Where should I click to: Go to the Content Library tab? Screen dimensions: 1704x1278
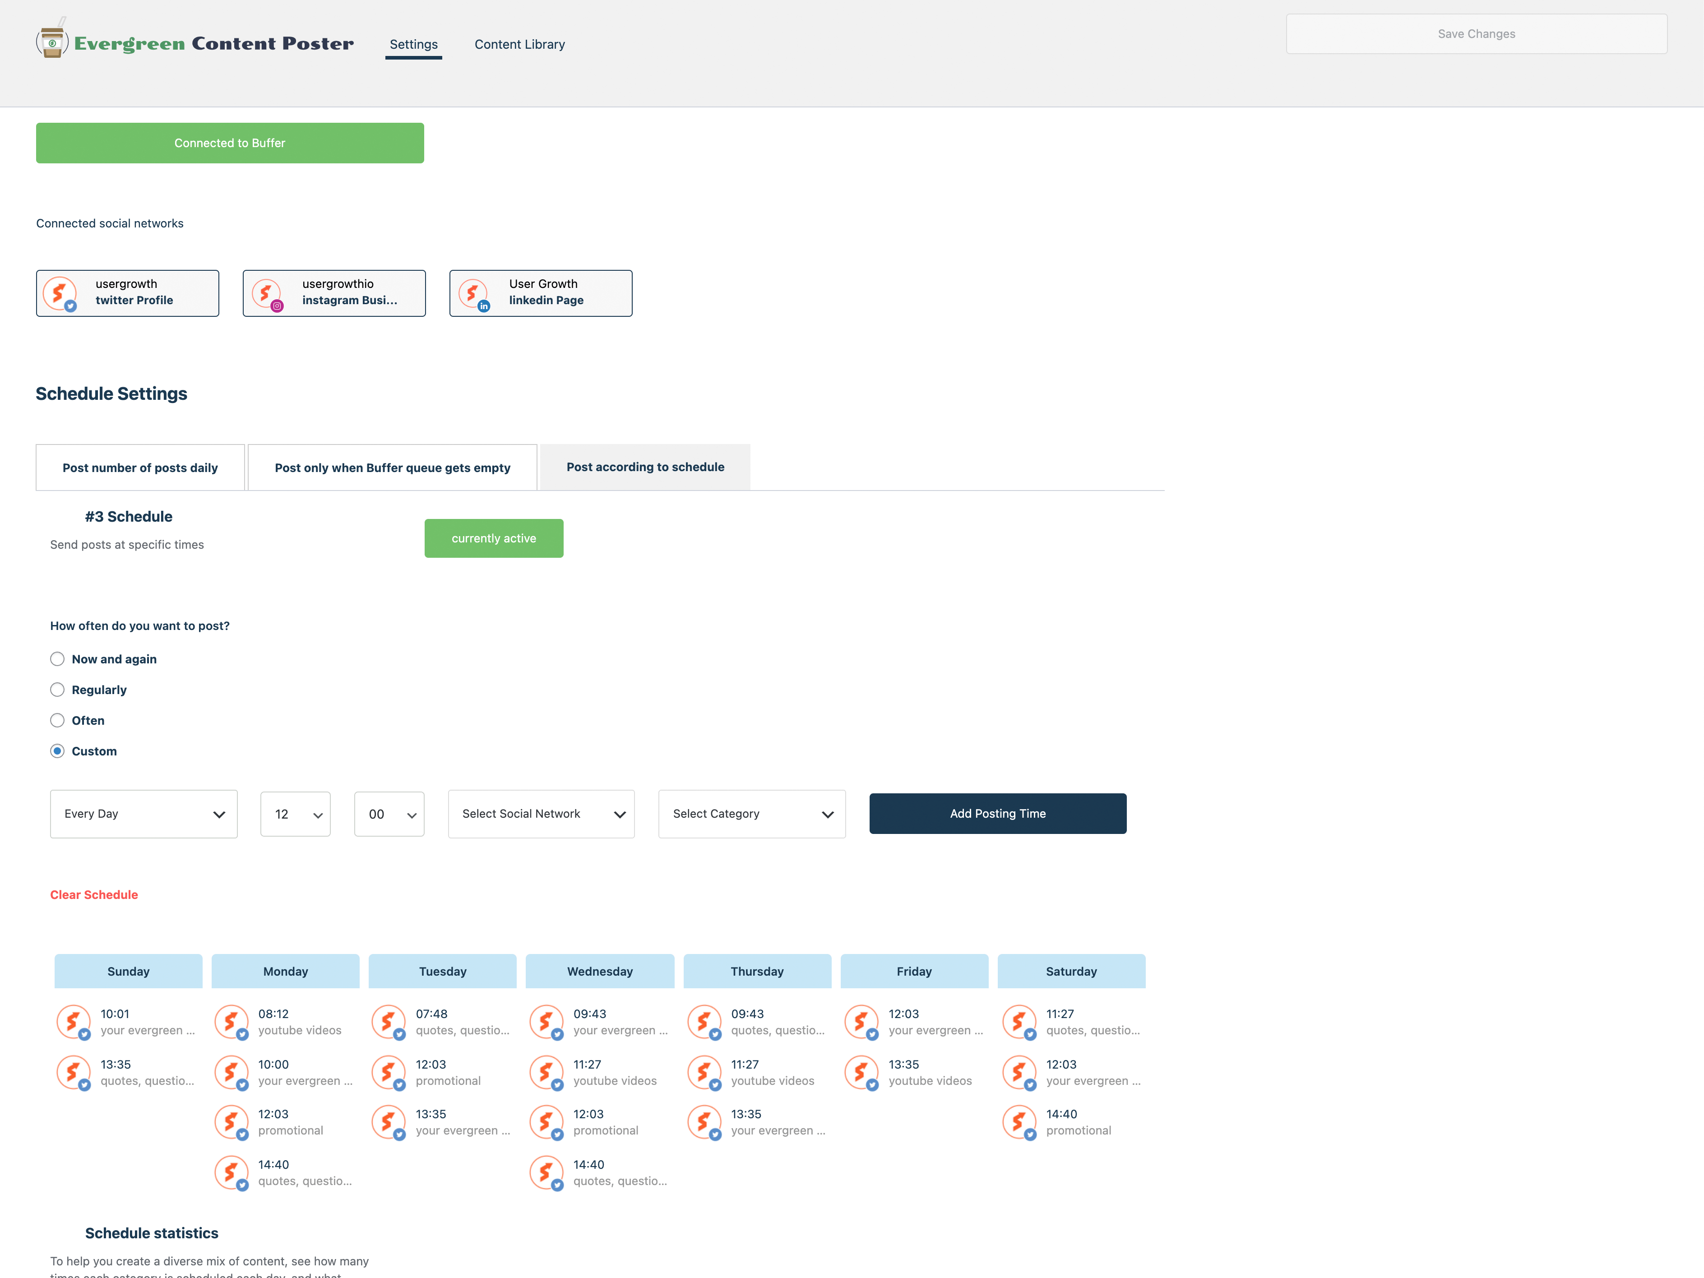tap(520, 45)
